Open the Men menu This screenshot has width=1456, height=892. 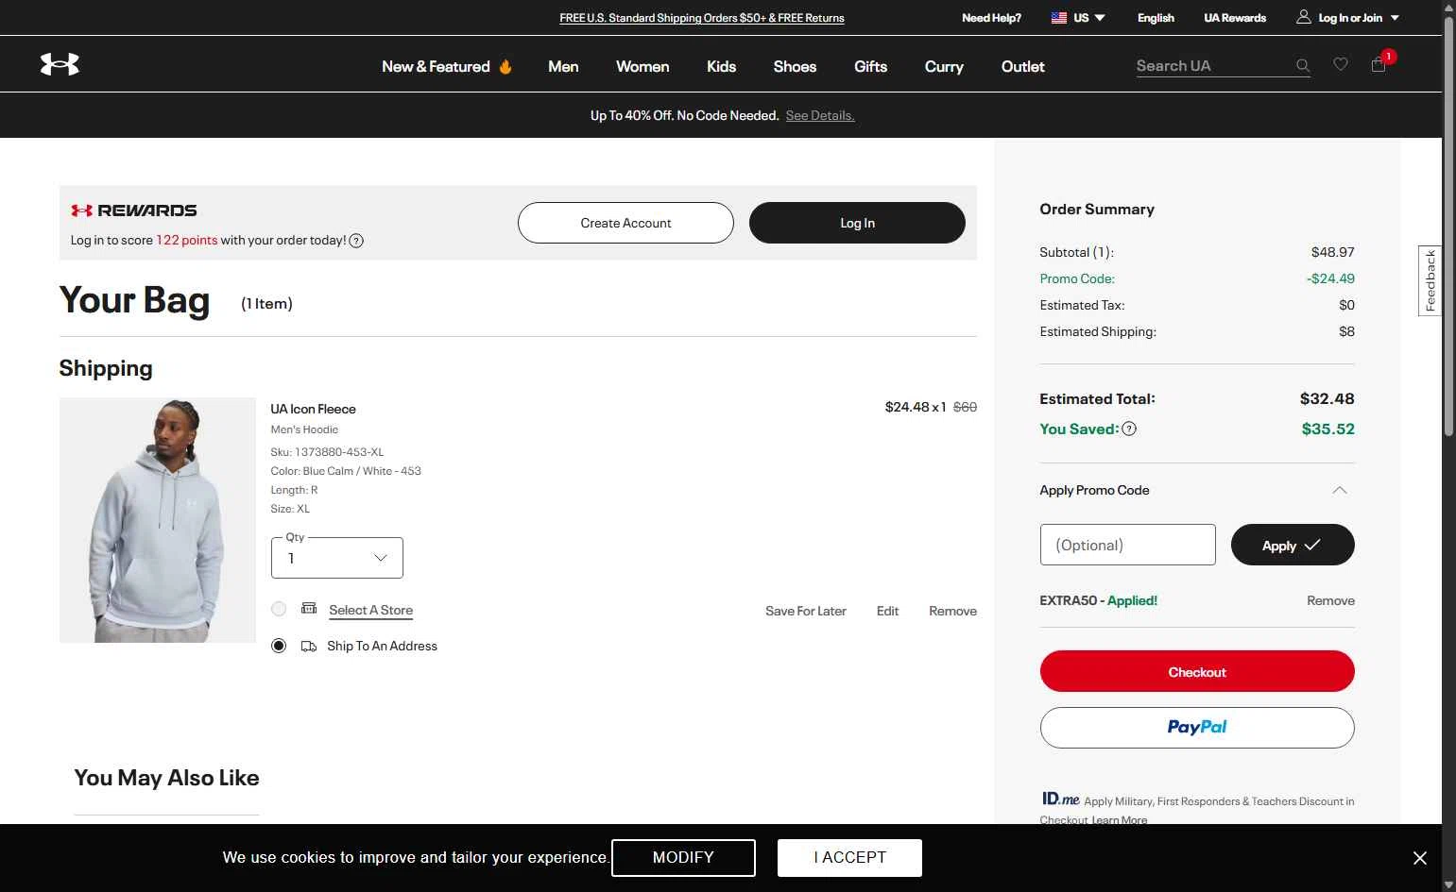[x=563, y=66]
